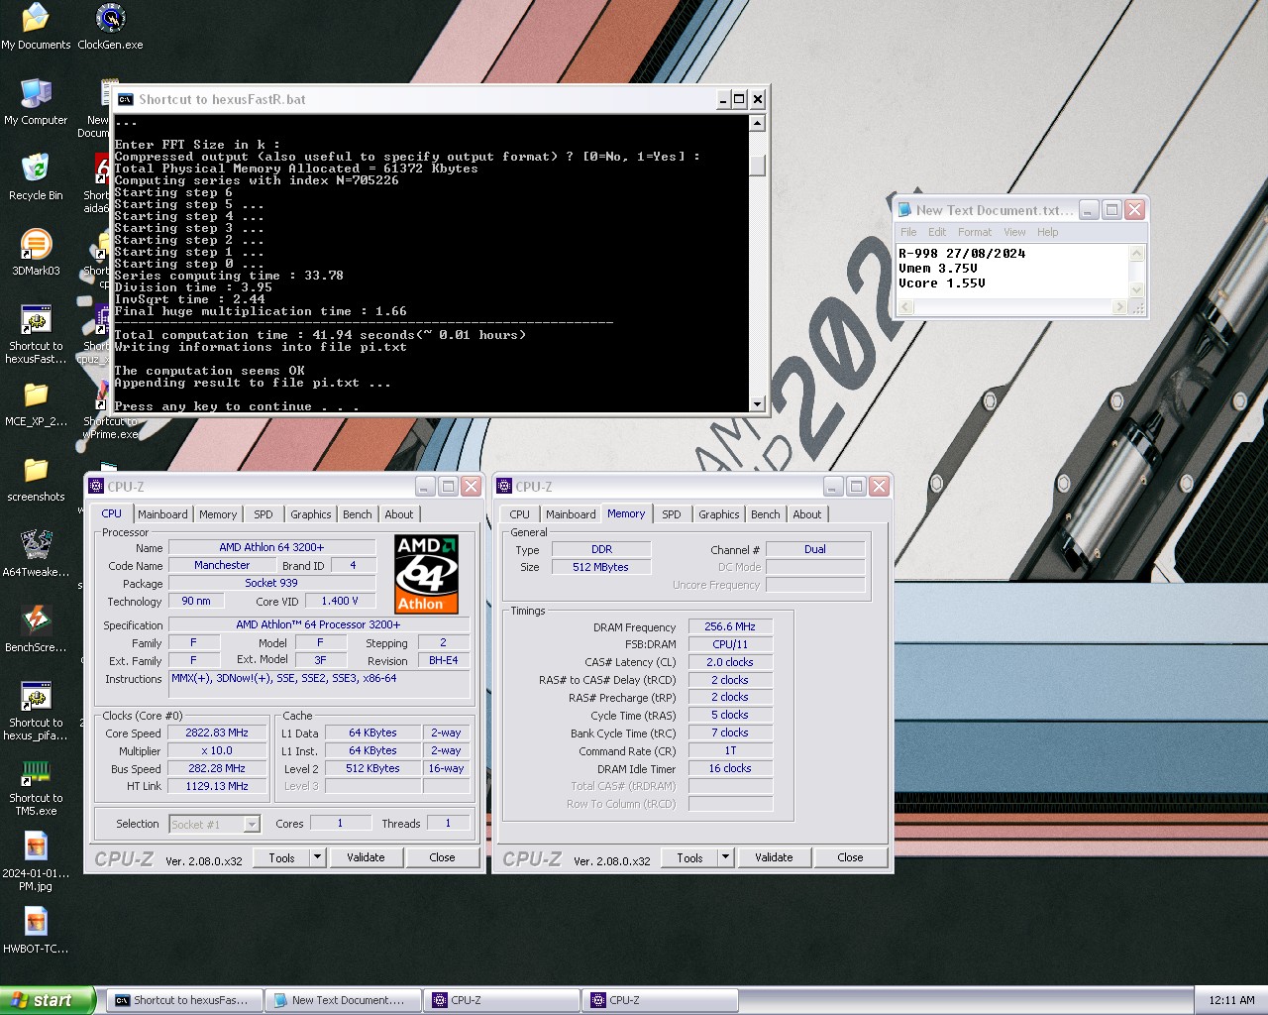Click the Core Speed value 2822.83 MHz
The image size is (1268, 1015).
(217, 733)
